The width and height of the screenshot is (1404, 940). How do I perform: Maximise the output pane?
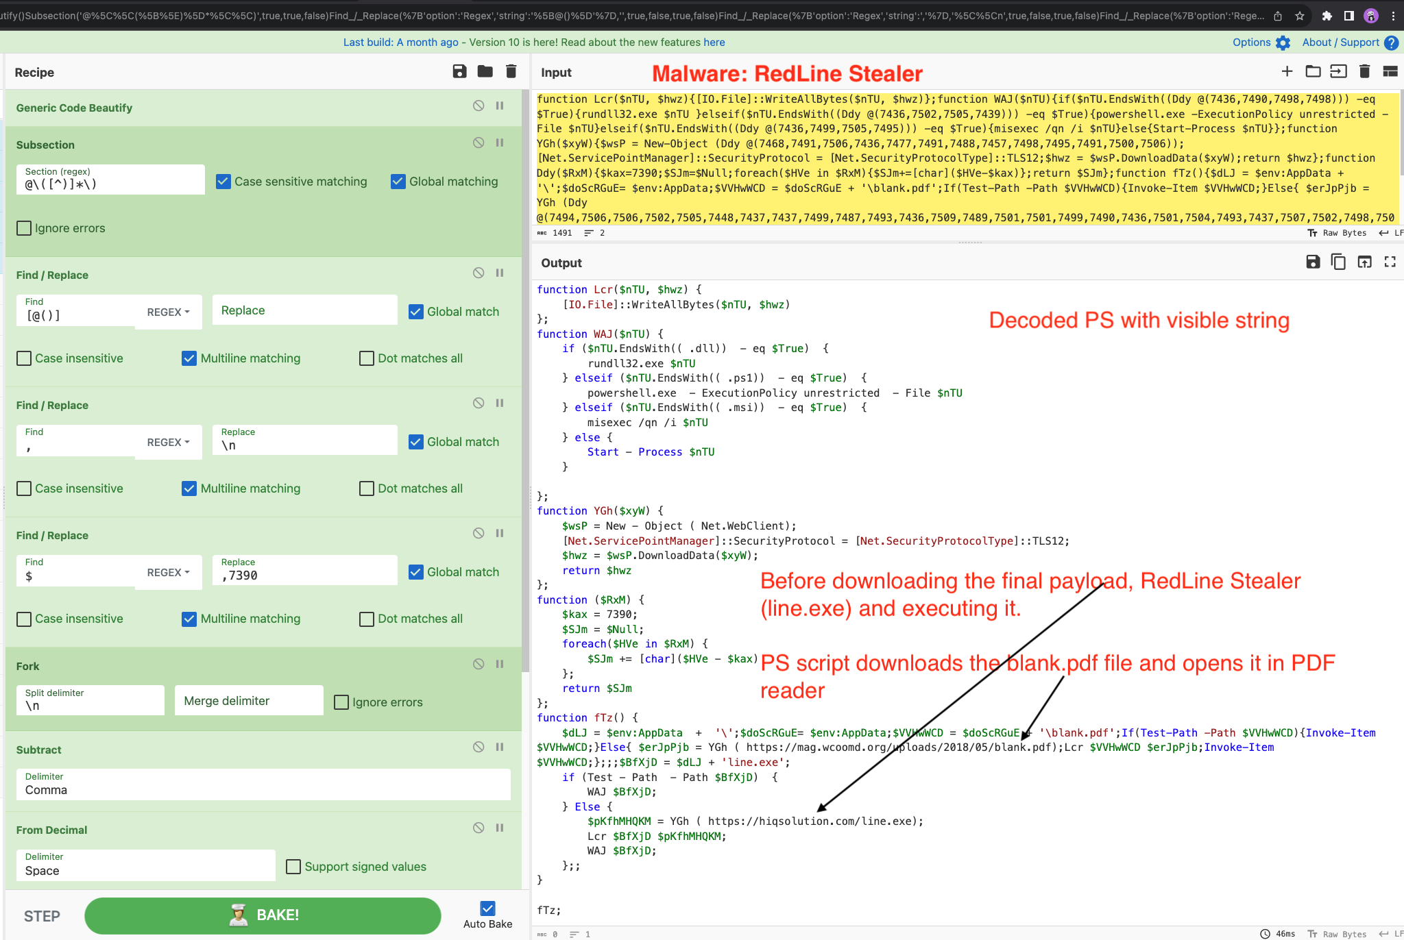(x=1390, y=262)
